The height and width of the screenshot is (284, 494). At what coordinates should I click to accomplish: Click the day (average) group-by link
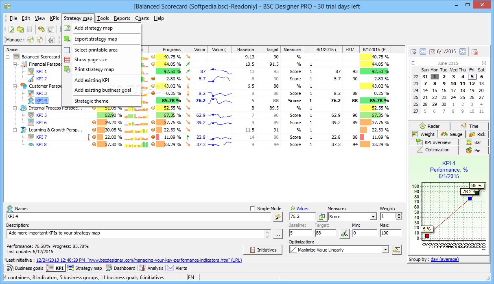[x=444, y=259]
